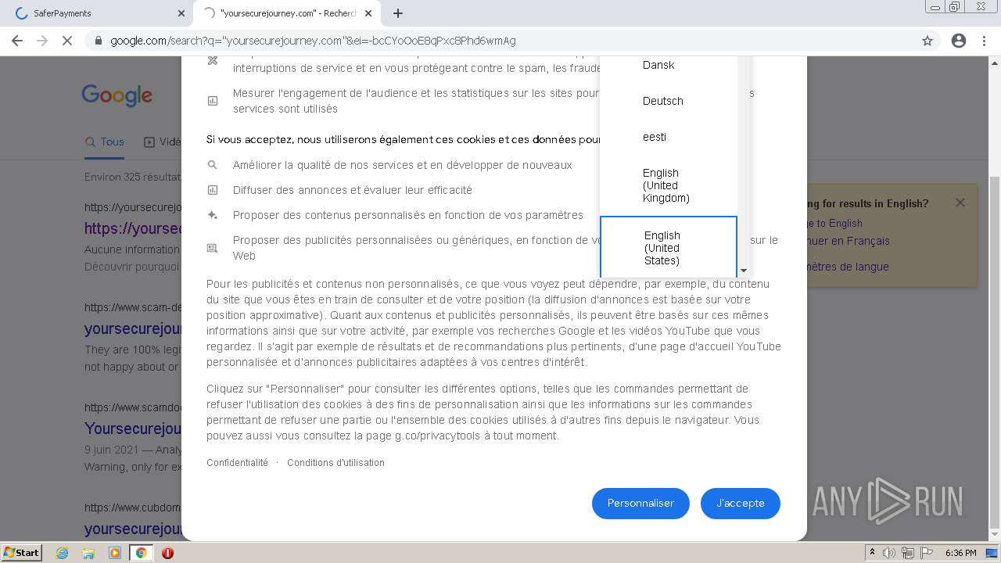Open the Chrome profile avatar menu
This screenshot has height=563, width=1001.
[x=959, y=41]
